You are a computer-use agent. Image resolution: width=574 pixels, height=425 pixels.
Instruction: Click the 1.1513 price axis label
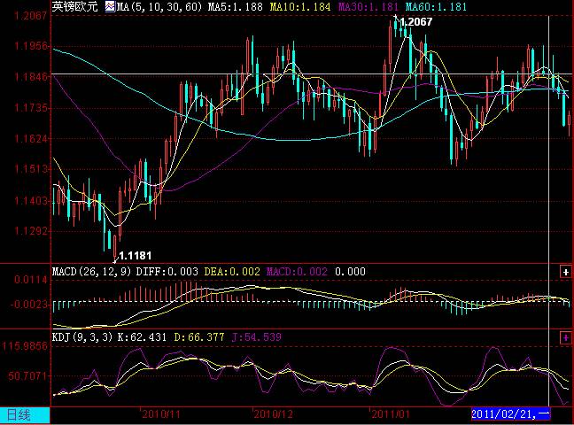click(x=31, y=169)
